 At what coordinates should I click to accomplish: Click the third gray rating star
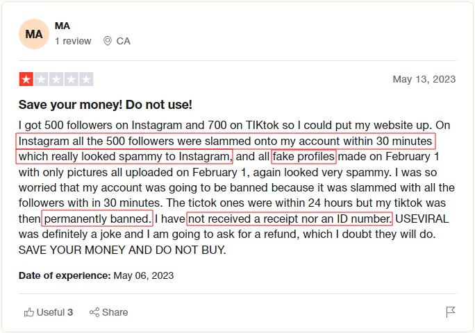click(56, 79)
